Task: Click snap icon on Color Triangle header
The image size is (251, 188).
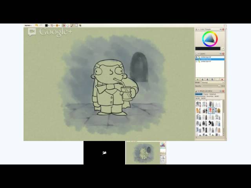Action: click(x=220, y=29)
